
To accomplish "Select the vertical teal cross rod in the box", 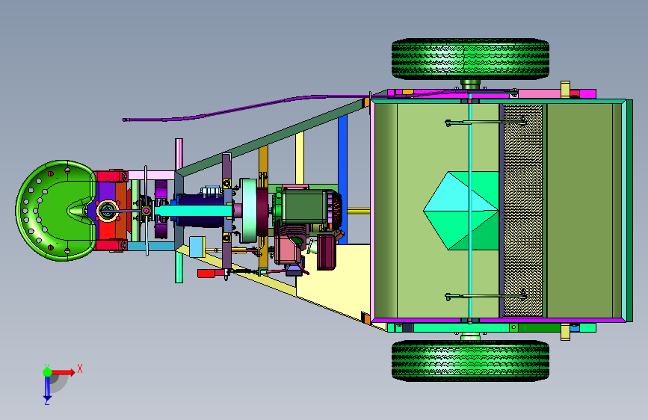I will [470, 211].
